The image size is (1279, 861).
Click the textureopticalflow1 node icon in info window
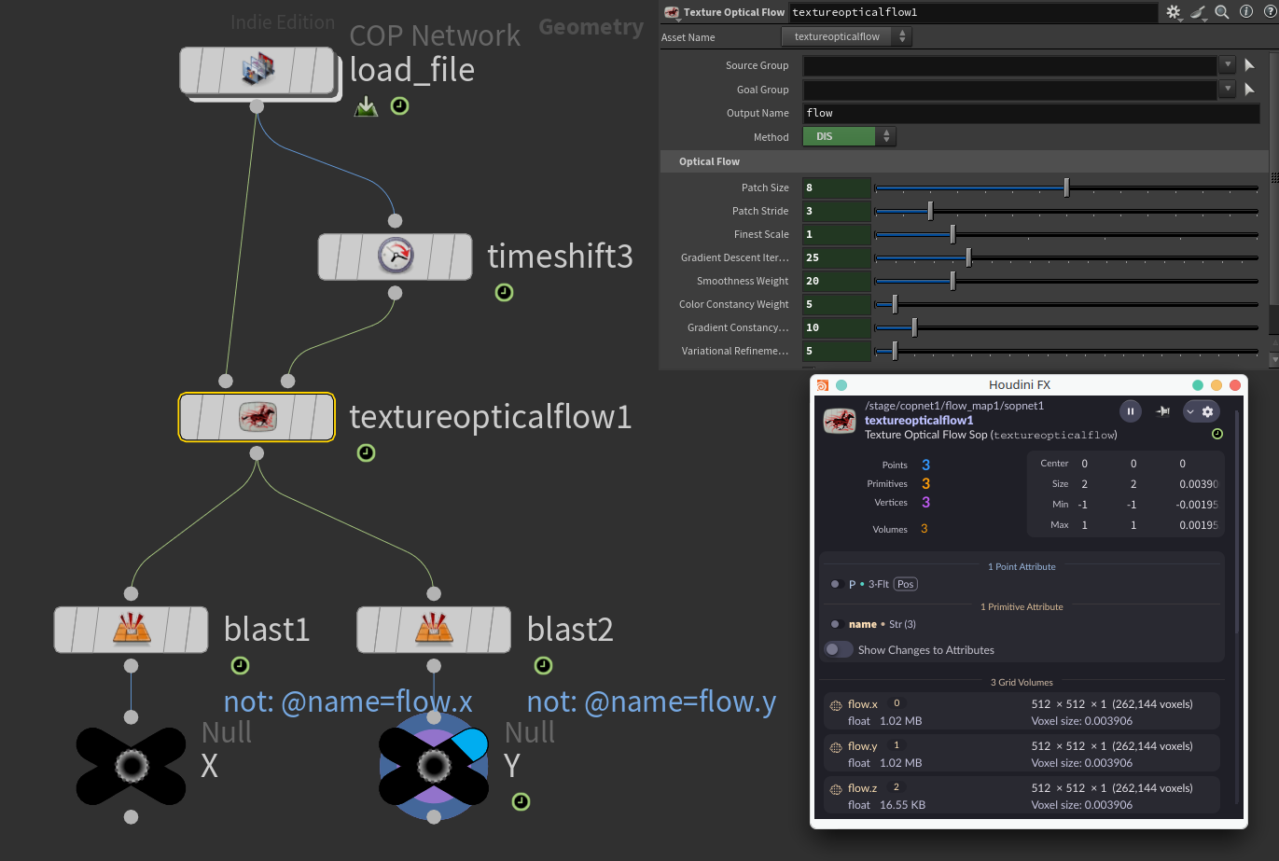tap(840, 421)
